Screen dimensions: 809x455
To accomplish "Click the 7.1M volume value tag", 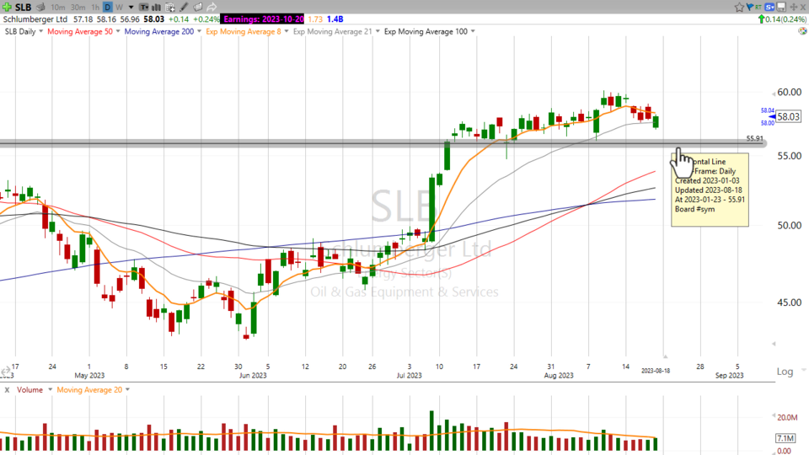I will point(785,438).
